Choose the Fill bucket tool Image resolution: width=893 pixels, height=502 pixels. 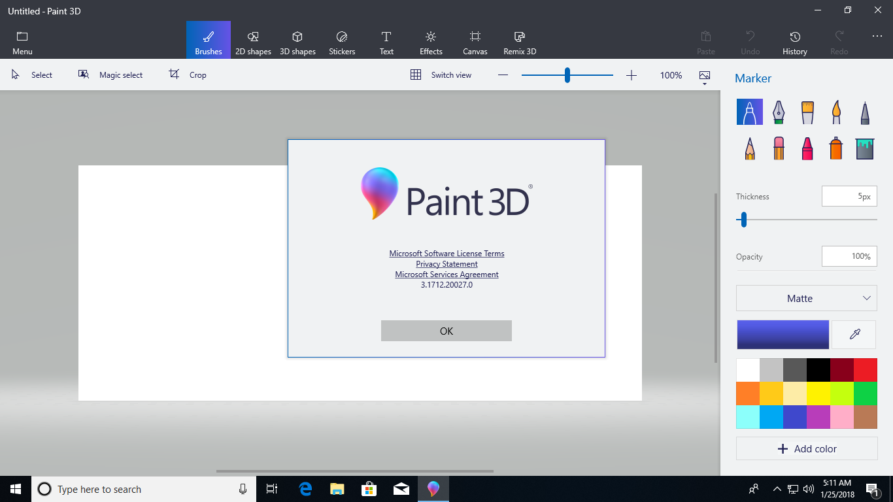coord(865,148)
